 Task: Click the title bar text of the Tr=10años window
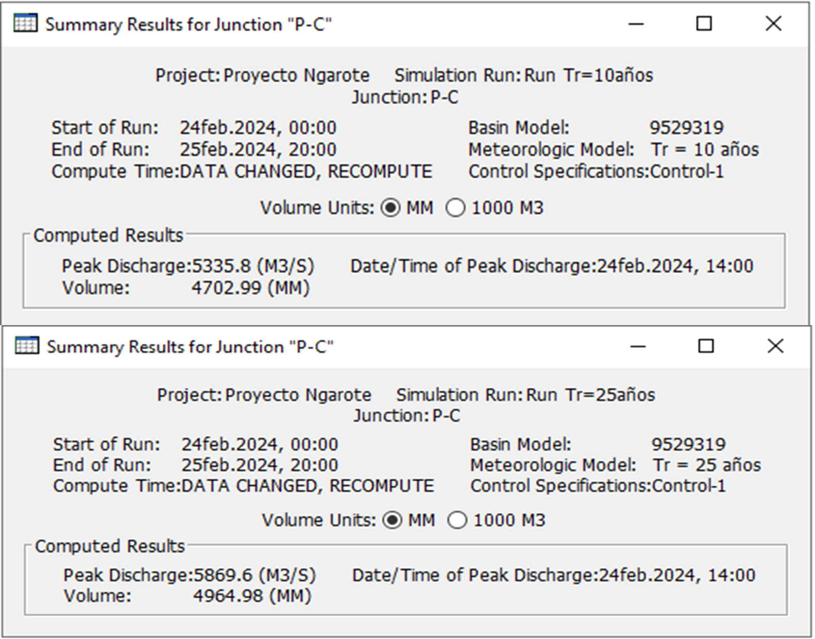click(x=188, y=25)
